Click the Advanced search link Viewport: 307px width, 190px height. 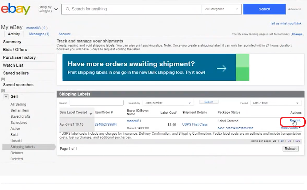(x=294, y=9)
